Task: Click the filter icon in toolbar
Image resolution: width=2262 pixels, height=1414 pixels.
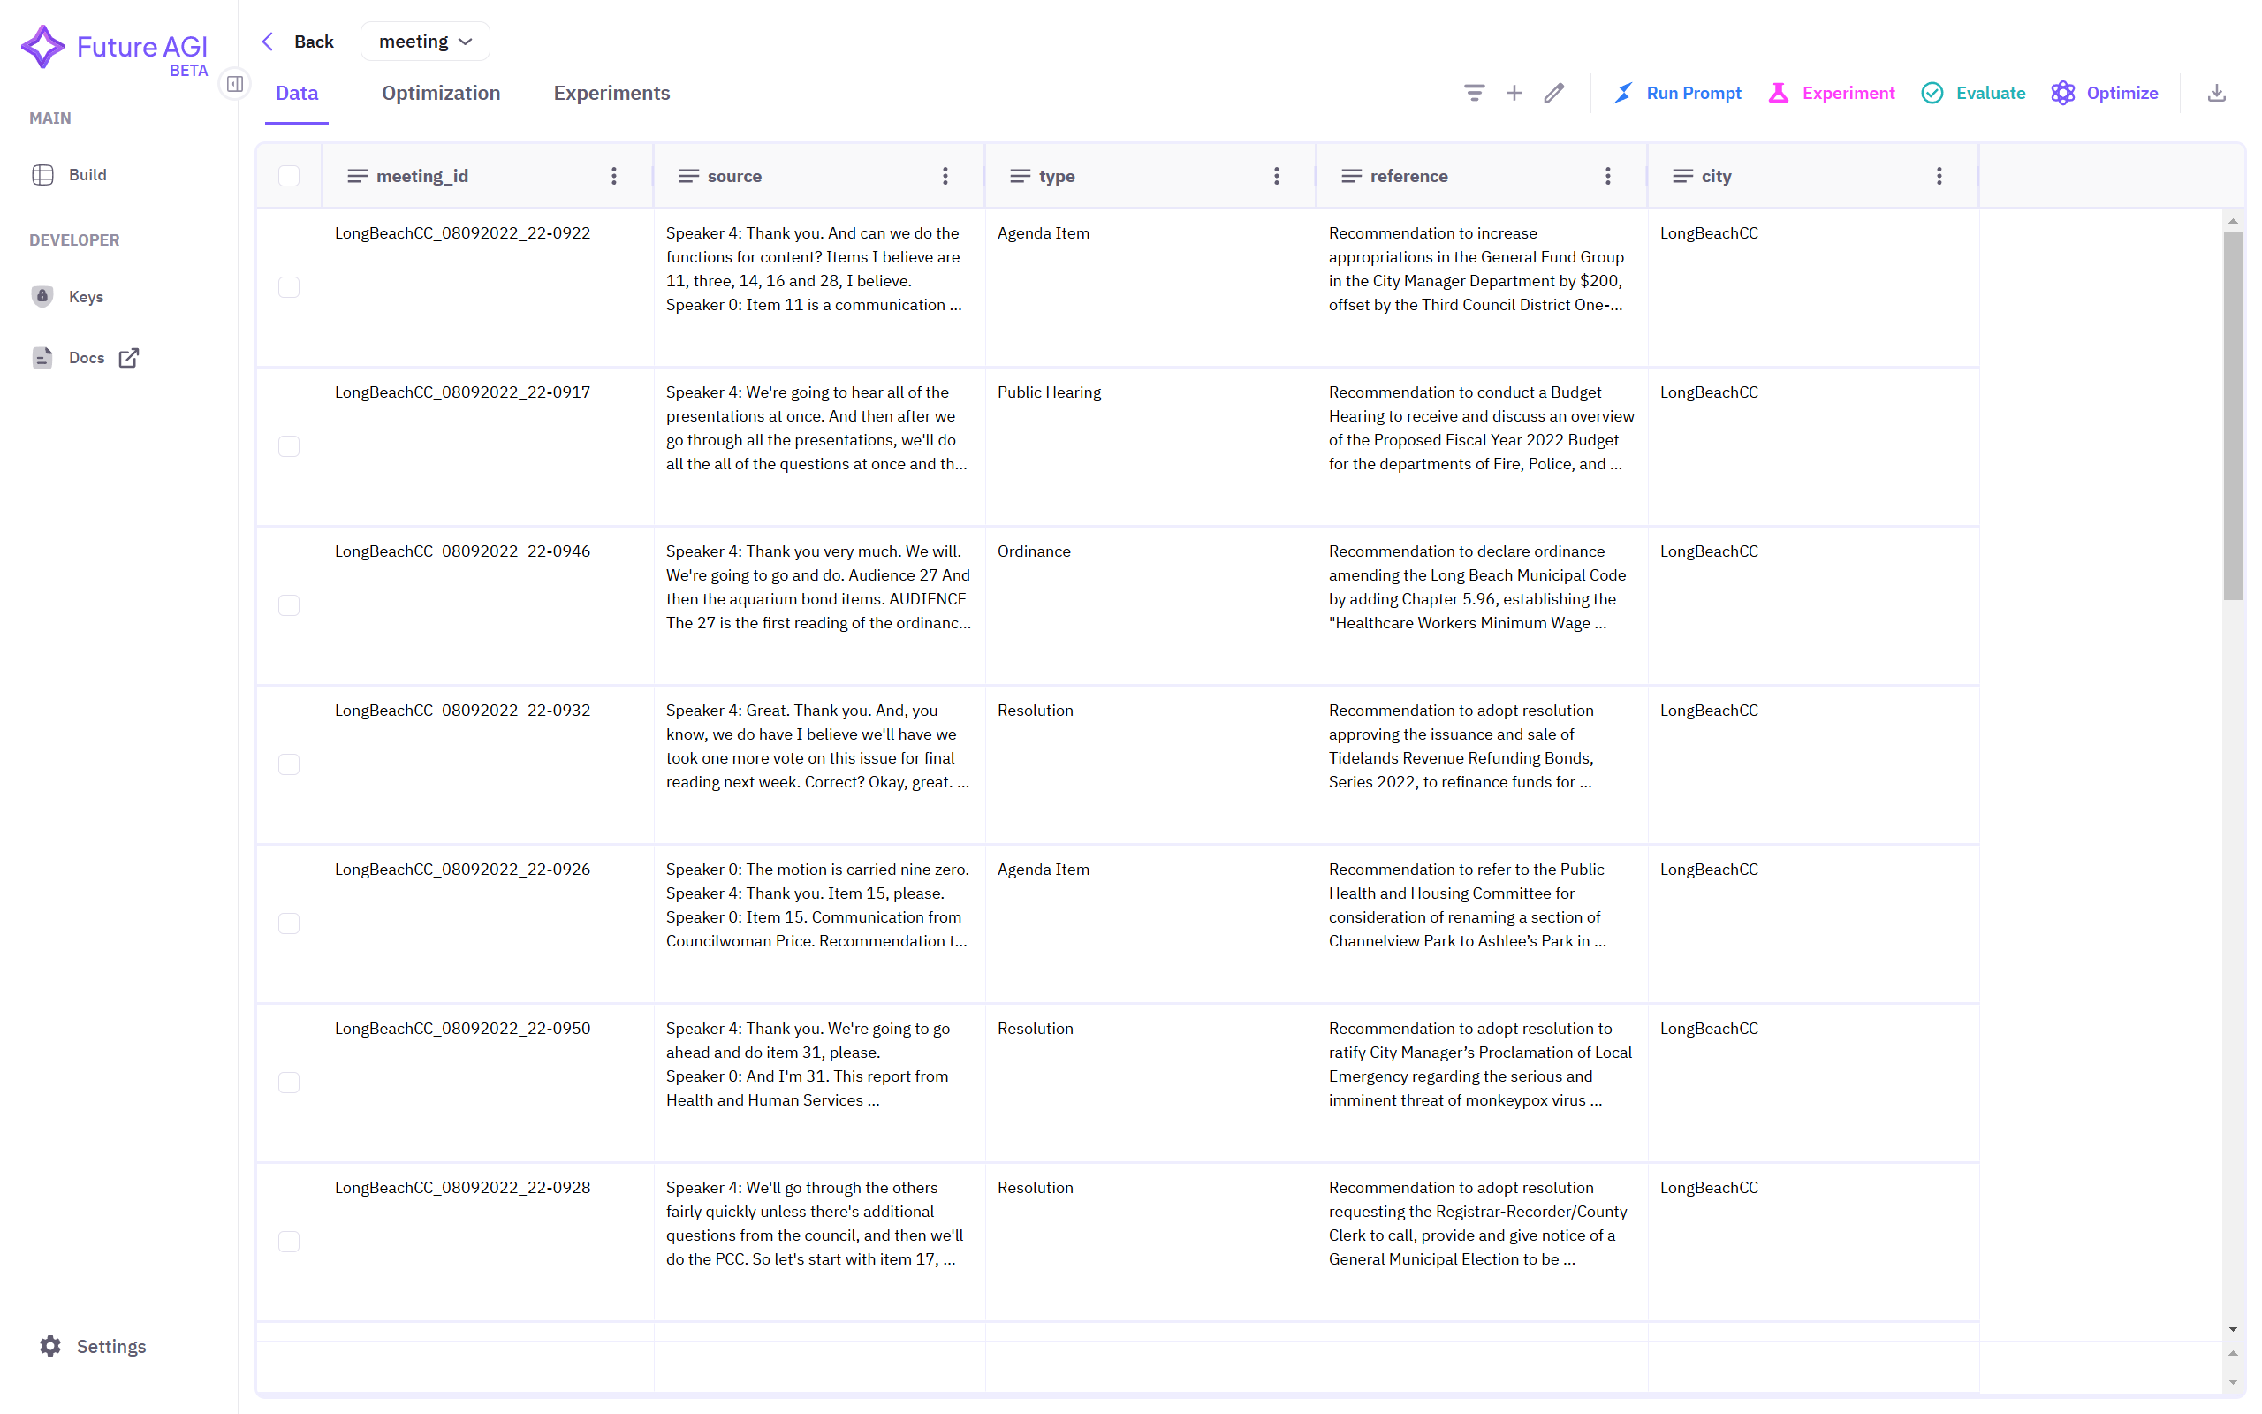Action: click(x=1474, y=93)
